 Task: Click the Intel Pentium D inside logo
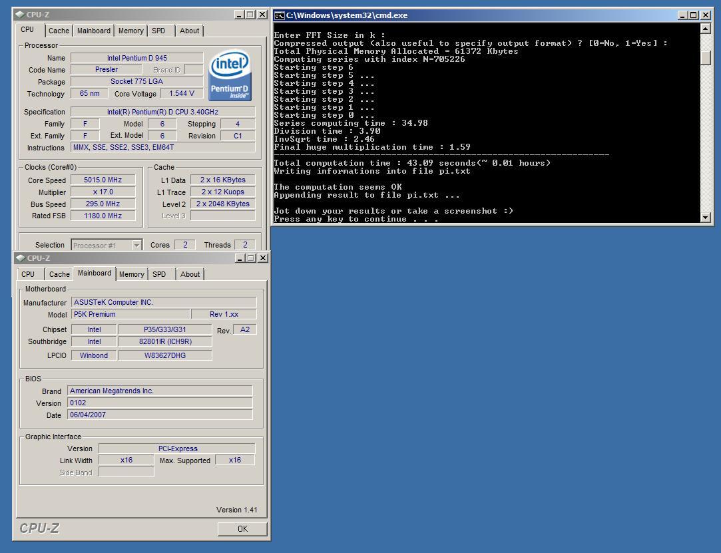click(230, 75)
